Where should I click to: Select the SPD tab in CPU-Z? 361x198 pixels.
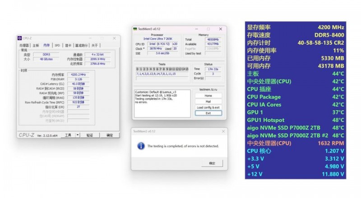point(57,45)
